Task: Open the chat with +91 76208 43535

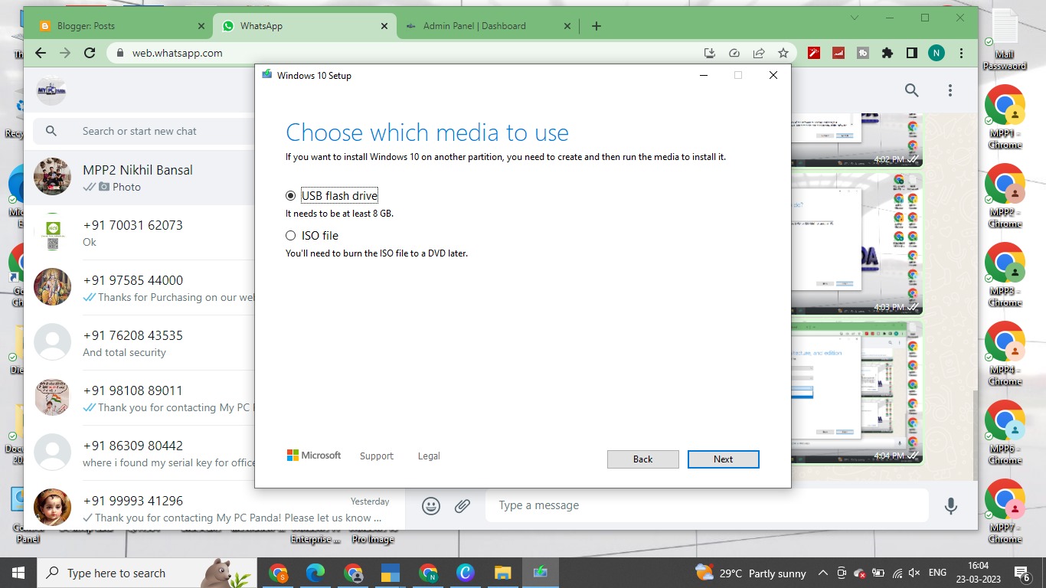Action: (x=139, y=343)
